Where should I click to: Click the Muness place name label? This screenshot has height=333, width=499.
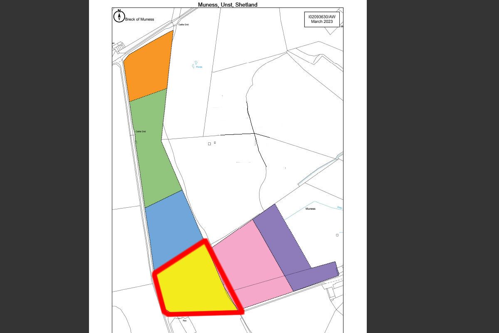pyautogui.click(x=310, y=209)
